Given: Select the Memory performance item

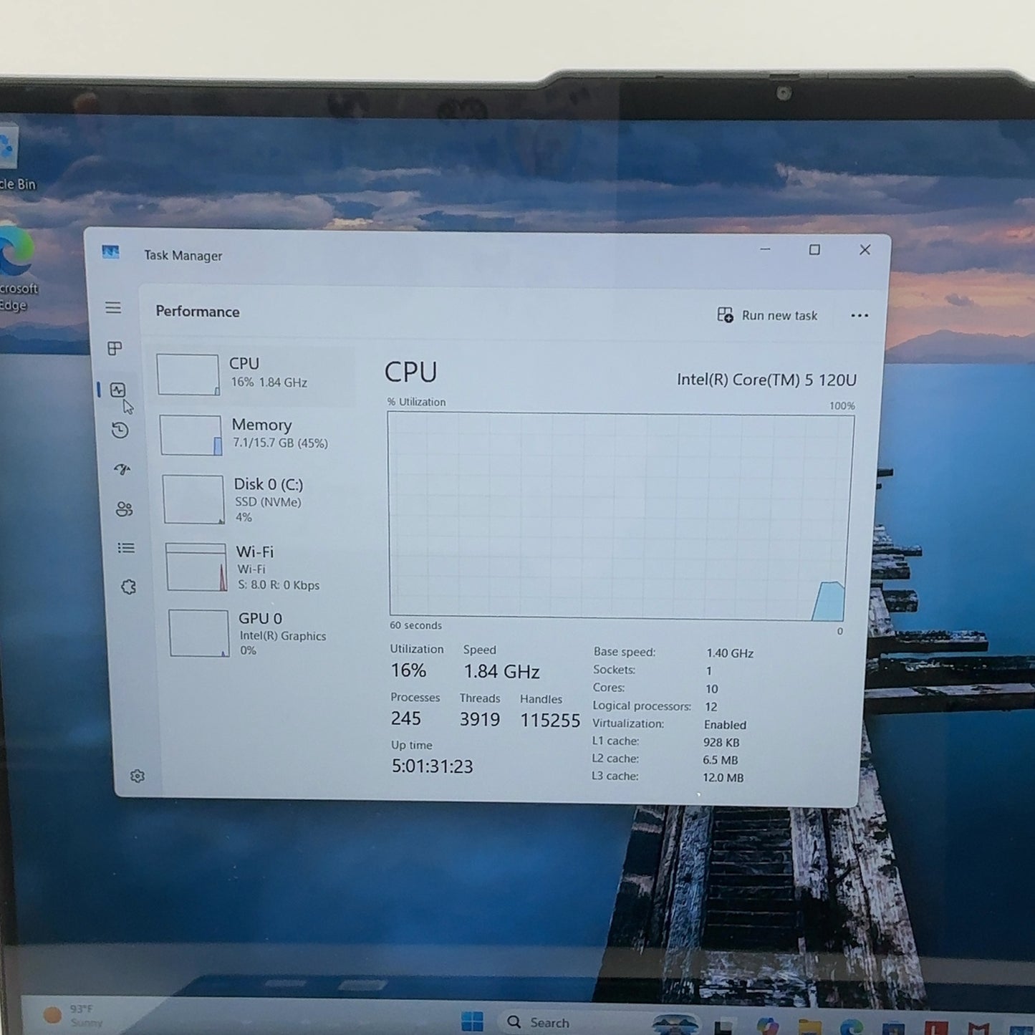Looking at the screenshot, I should [256, 434].
